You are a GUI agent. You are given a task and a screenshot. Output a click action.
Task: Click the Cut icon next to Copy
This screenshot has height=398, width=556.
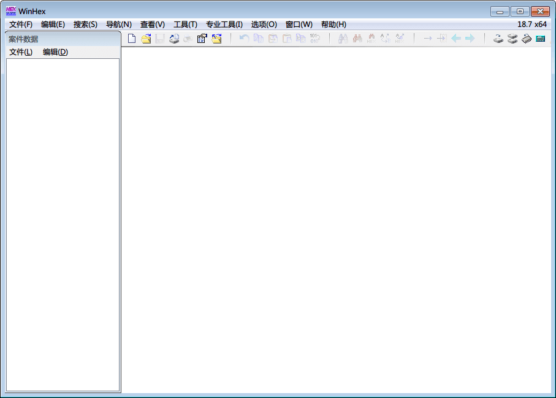[x=273, y=38]
